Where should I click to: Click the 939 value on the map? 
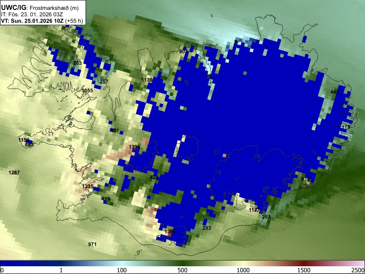pyautogui.click(x=305, y=179)
